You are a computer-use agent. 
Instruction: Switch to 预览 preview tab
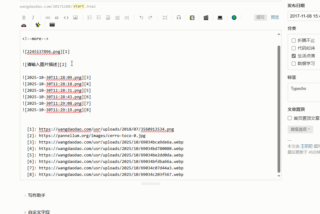(275, 17)
